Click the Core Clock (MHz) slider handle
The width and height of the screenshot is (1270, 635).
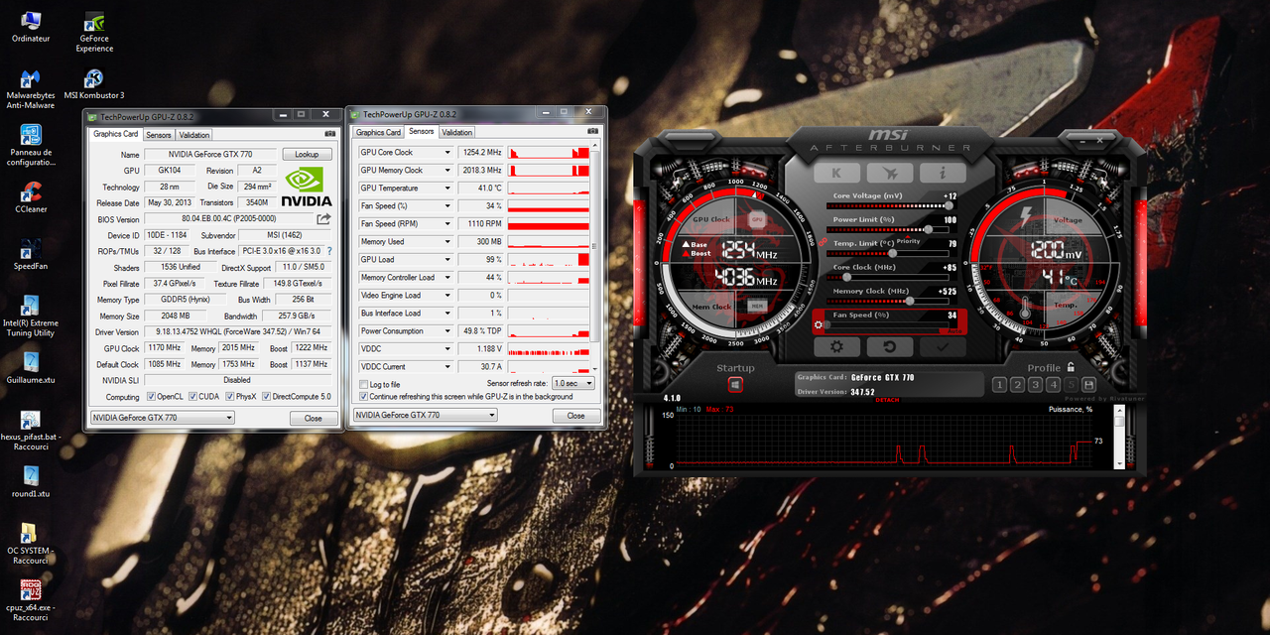(846, 277)
